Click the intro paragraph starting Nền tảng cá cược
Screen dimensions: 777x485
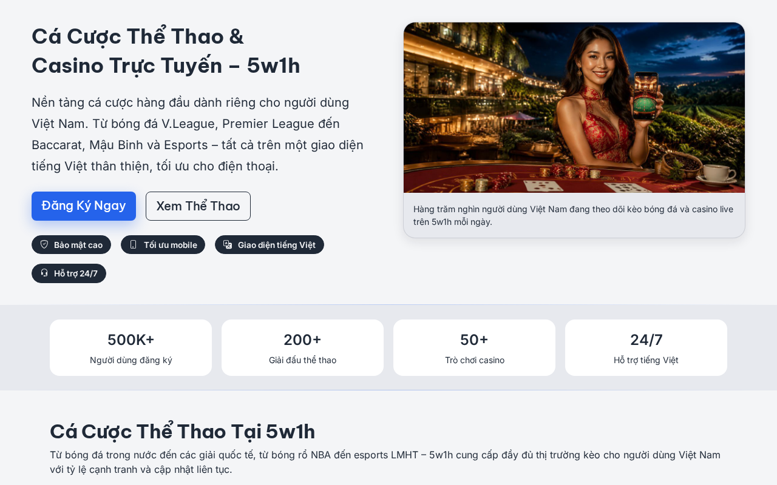tap(198, 134)
